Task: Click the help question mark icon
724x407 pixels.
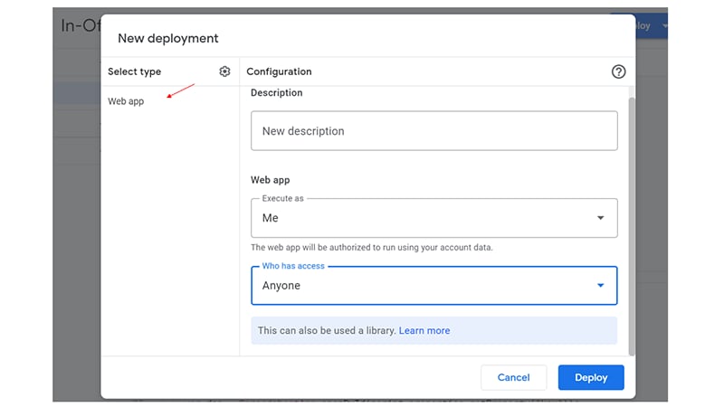Action: 619,71
